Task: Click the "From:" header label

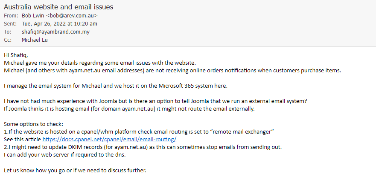Action: coord(11,16)
